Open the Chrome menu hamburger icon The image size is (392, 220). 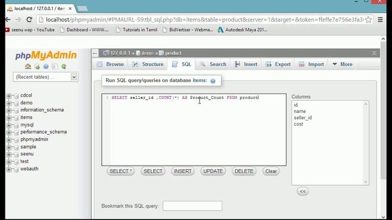[x=380, y=20]
